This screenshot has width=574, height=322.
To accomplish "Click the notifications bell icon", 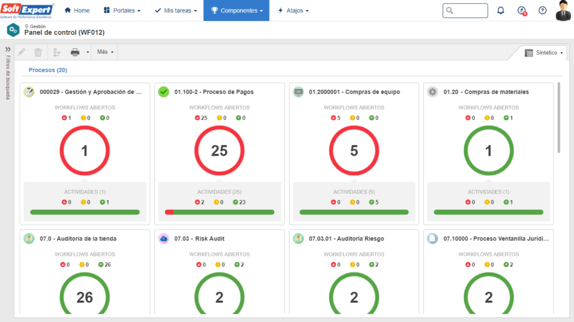I will (501, 11).
